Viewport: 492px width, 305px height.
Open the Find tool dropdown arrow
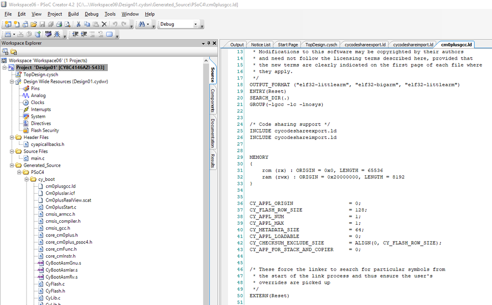pos(147,24)
